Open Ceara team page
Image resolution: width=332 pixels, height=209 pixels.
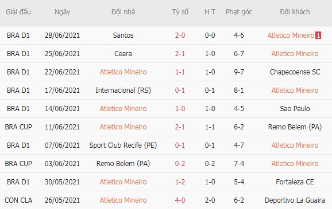pos(123,54)
